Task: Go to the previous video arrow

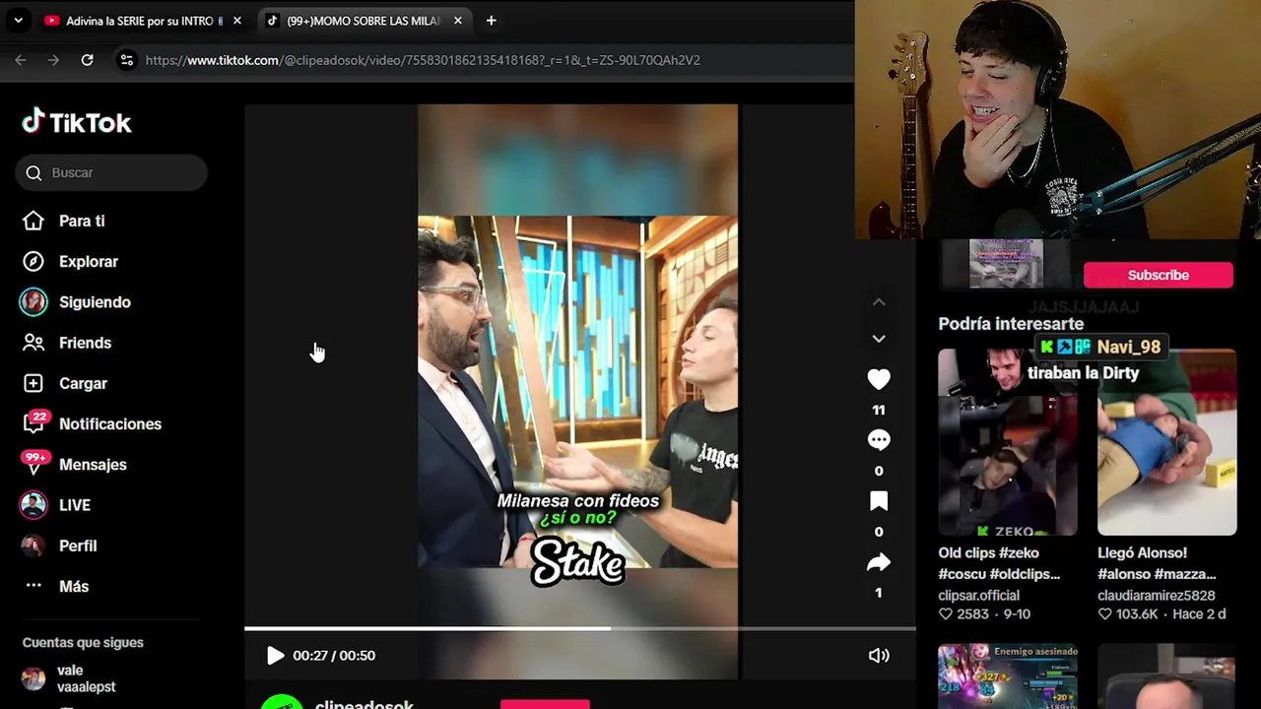Action: (879, 302)
